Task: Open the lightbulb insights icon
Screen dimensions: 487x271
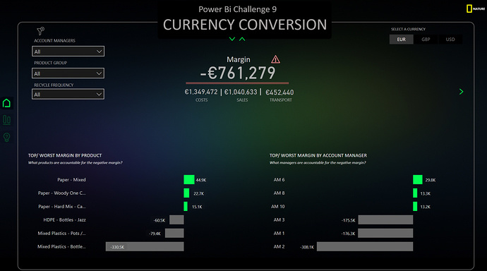Action: [x=6, y=137]
